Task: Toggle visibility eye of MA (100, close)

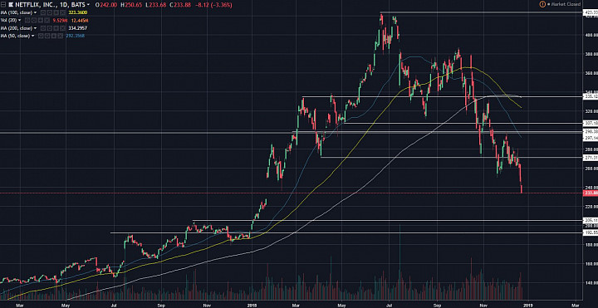Action: point(43,12)
